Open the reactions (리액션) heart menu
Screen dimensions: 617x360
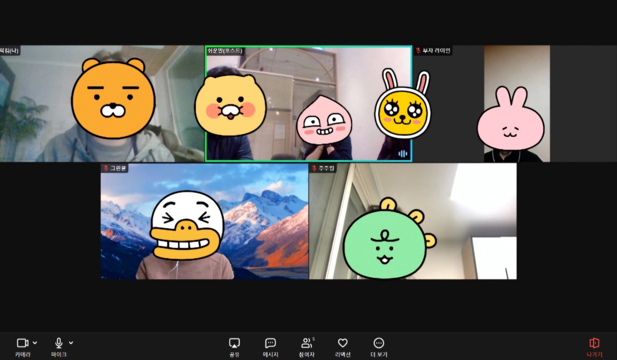click(x=343, y=348)
